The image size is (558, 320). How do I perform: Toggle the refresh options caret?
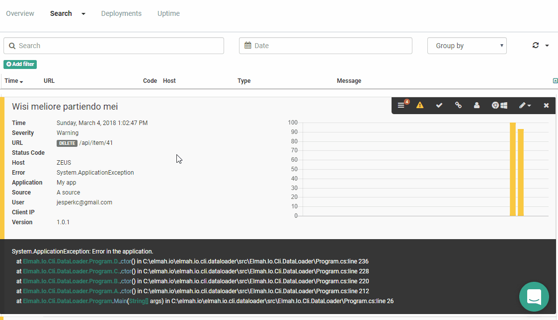[x=546, y=45]
